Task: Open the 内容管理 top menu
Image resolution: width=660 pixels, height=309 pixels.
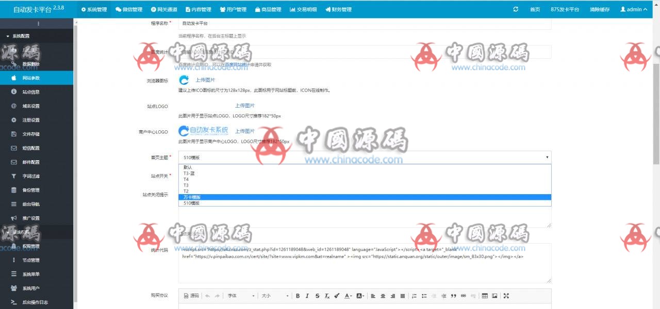Action: click(x=197, y=9)
